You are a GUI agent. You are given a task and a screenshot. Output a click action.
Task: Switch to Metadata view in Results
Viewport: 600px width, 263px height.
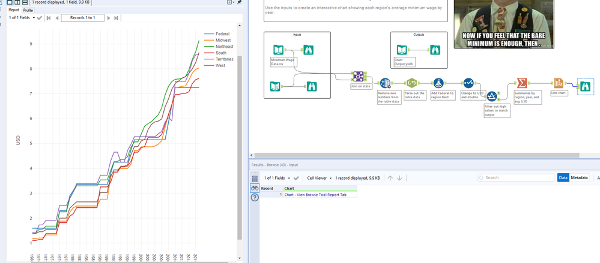coord(579,177)
